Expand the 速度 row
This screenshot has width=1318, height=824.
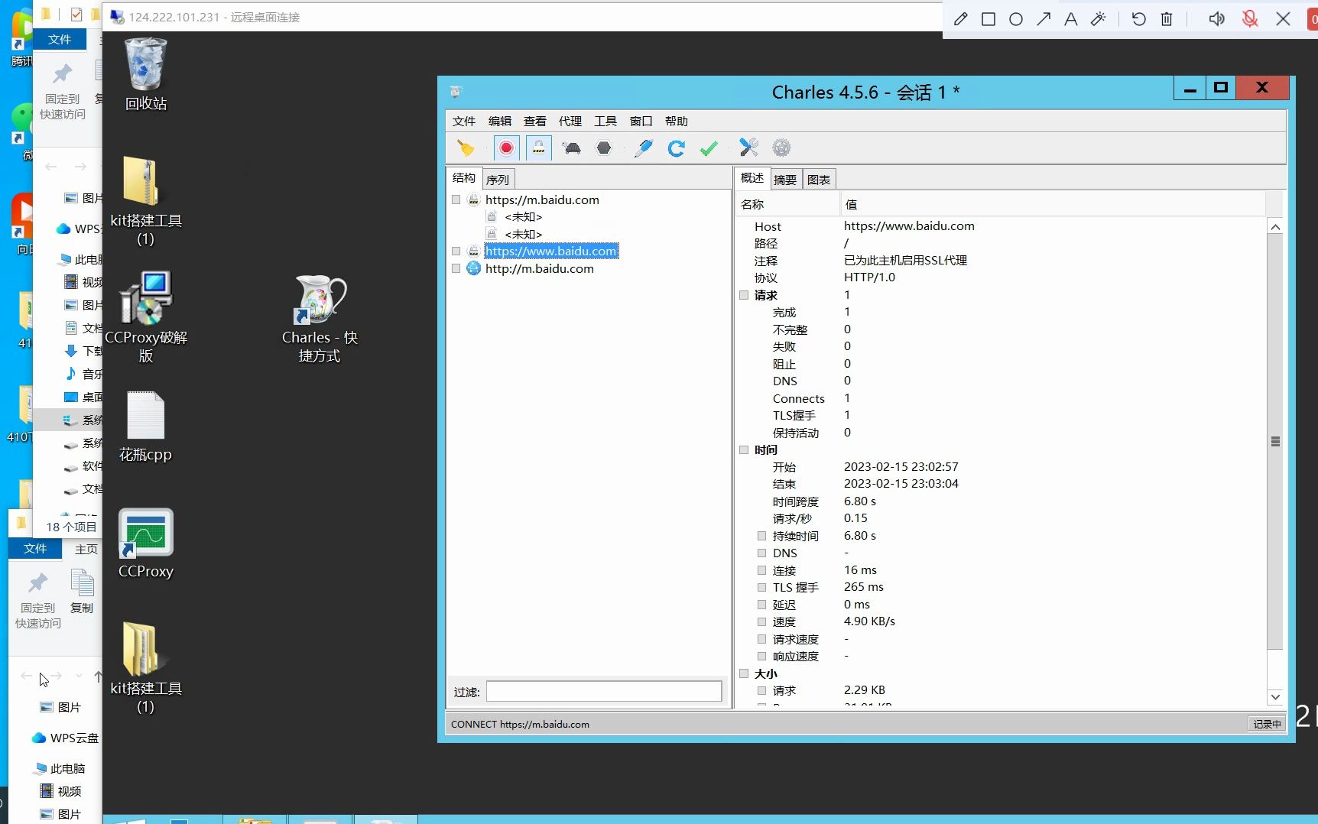point(762,621)
